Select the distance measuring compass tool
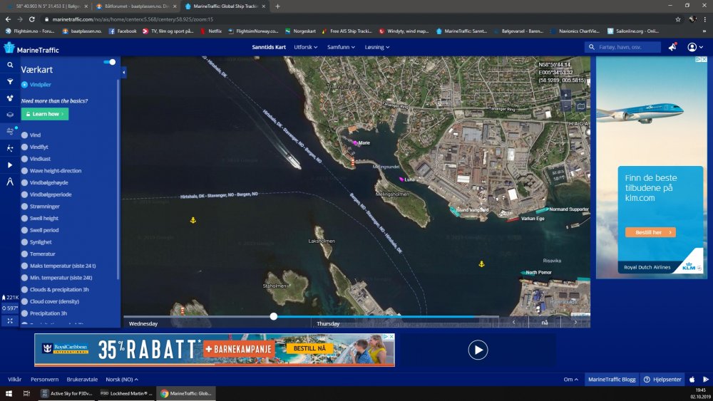The image size is (713, 401). [9, 182]
